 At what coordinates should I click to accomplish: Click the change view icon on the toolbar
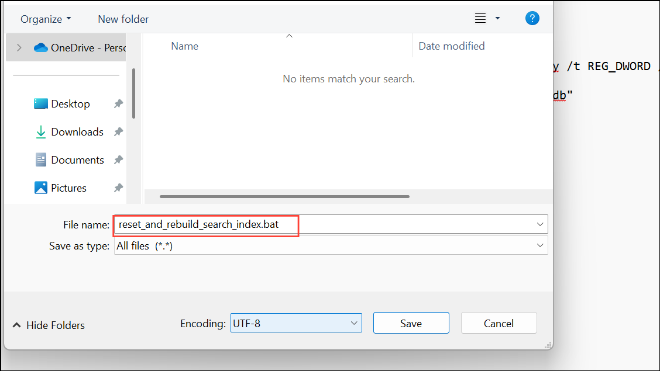(480, 18)
